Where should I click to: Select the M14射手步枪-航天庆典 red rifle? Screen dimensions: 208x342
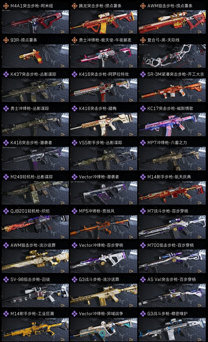click(x=172, y=193)
